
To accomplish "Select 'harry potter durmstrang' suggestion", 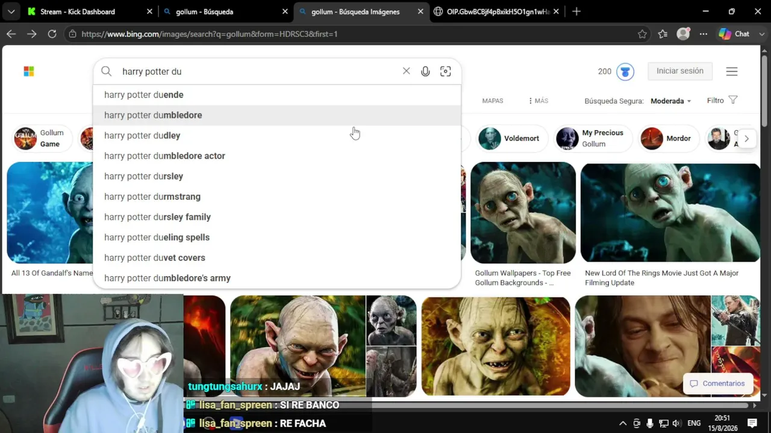I will coord(277,197).
